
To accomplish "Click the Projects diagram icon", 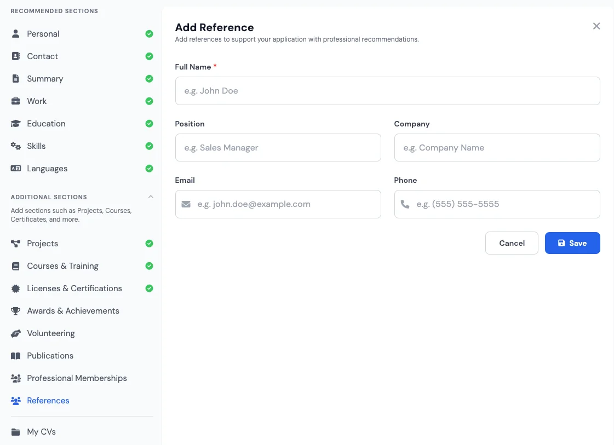I will click(x=16, y=244).
